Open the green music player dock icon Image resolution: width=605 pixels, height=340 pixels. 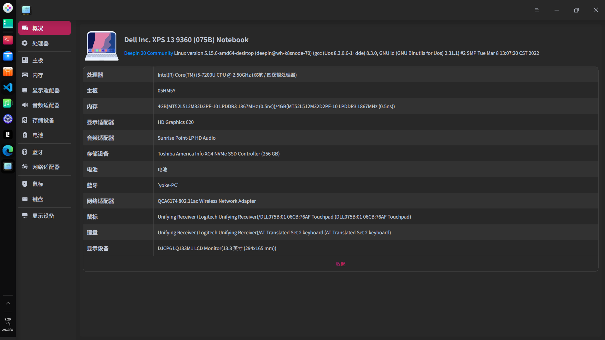pyautogui.click(x=8, y=103)
